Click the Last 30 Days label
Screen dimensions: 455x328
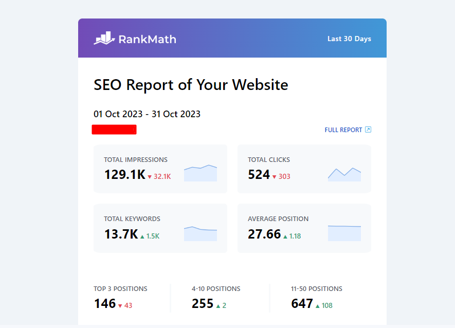click(x=349, y=39)
